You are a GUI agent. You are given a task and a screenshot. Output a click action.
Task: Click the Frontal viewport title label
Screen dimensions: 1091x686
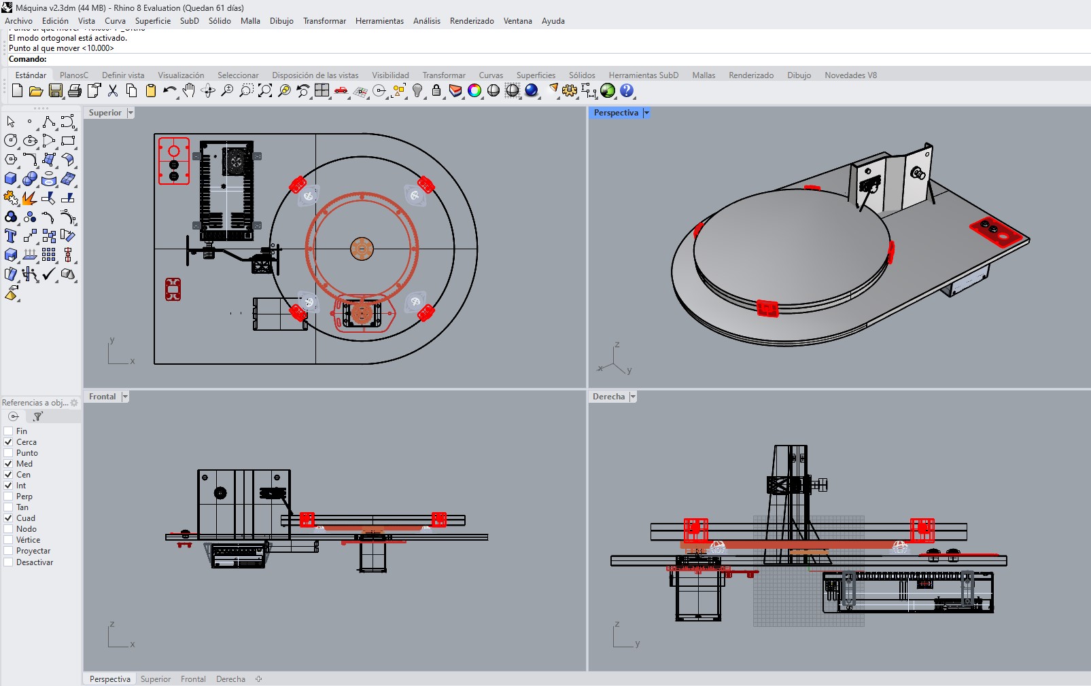point(102,397)
